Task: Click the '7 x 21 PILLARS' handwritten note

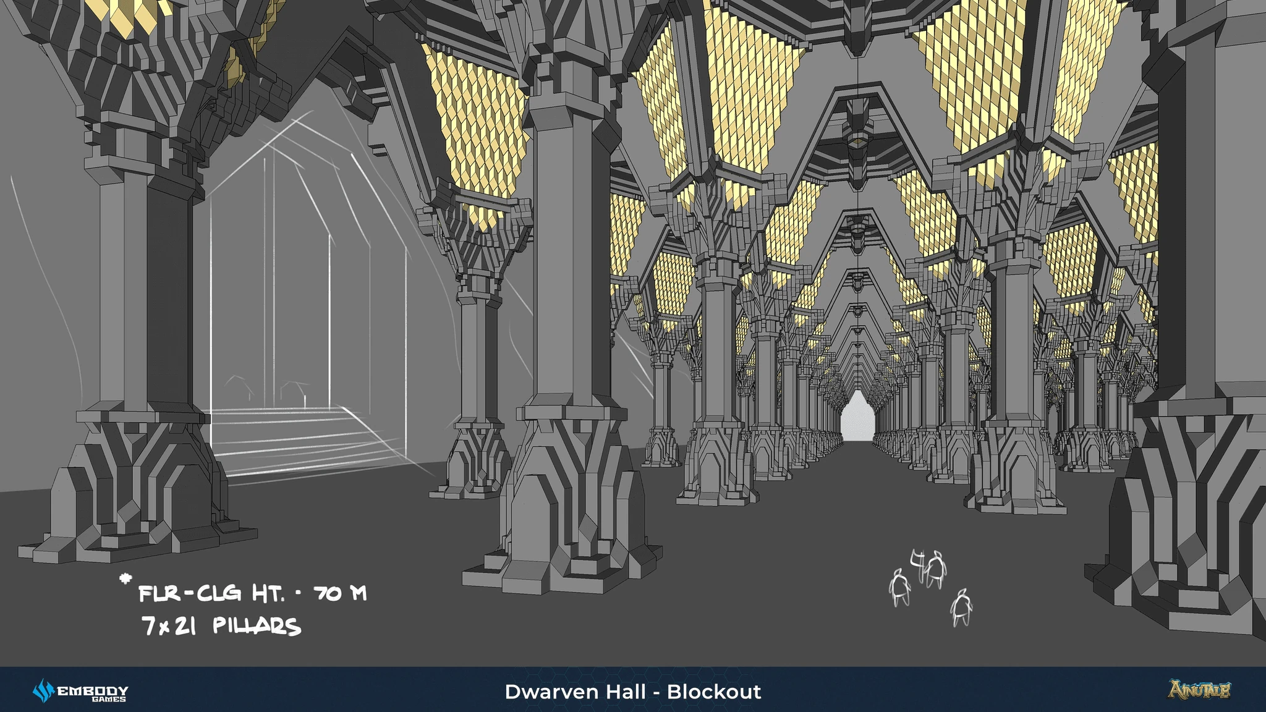Action: coord(221,626)
